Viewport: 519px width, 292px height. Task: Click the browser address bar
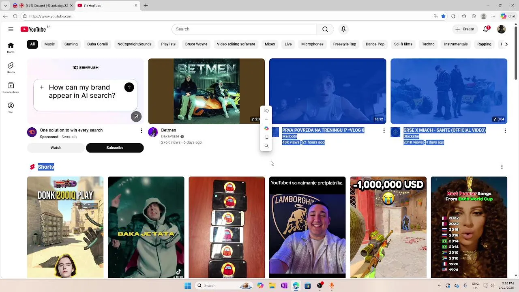pos(227,16)
